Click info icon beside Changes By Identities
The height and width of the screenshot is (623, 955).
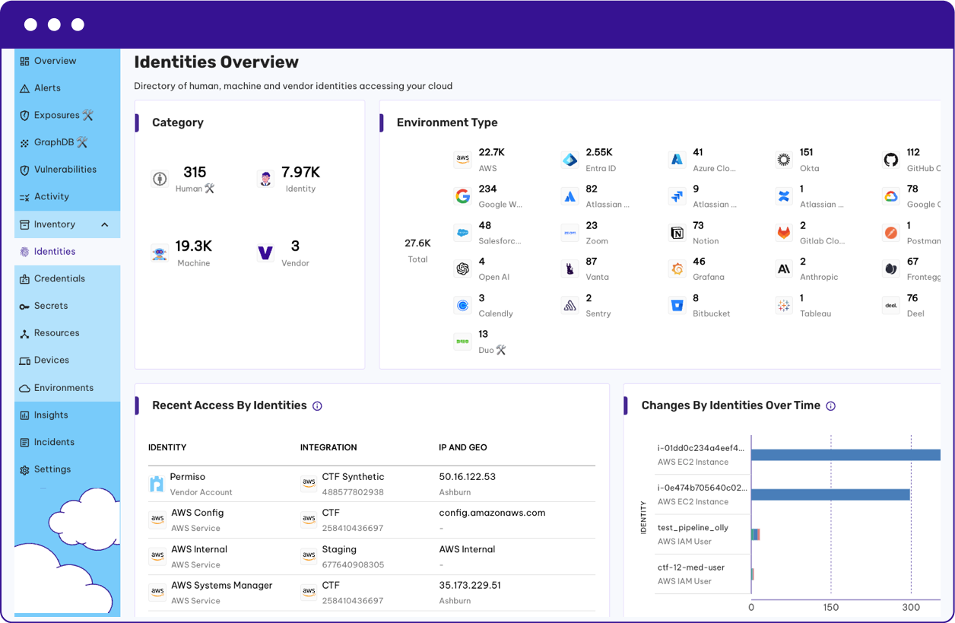point(830,406)
